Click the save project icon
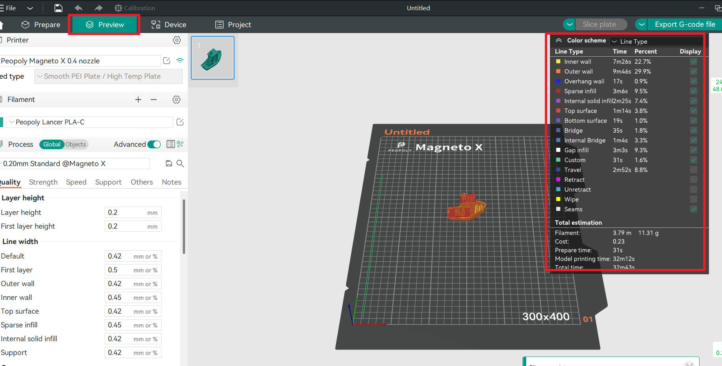Screen dimensions: 722x366 [x=58, y=8]
